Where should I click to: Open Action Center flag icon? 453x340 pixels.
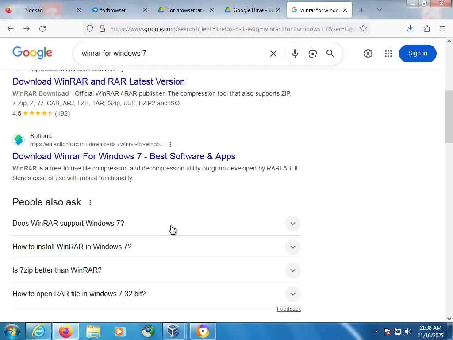[x=387, y=332]
